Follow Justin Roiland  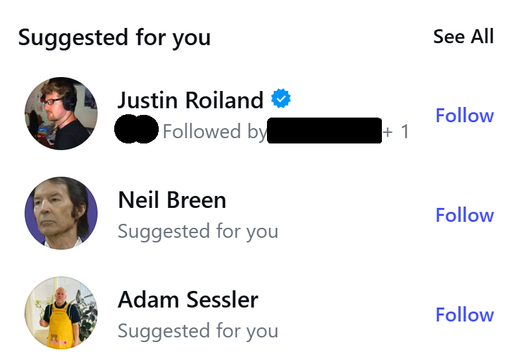pyautogui.click(x=464, y=116)
